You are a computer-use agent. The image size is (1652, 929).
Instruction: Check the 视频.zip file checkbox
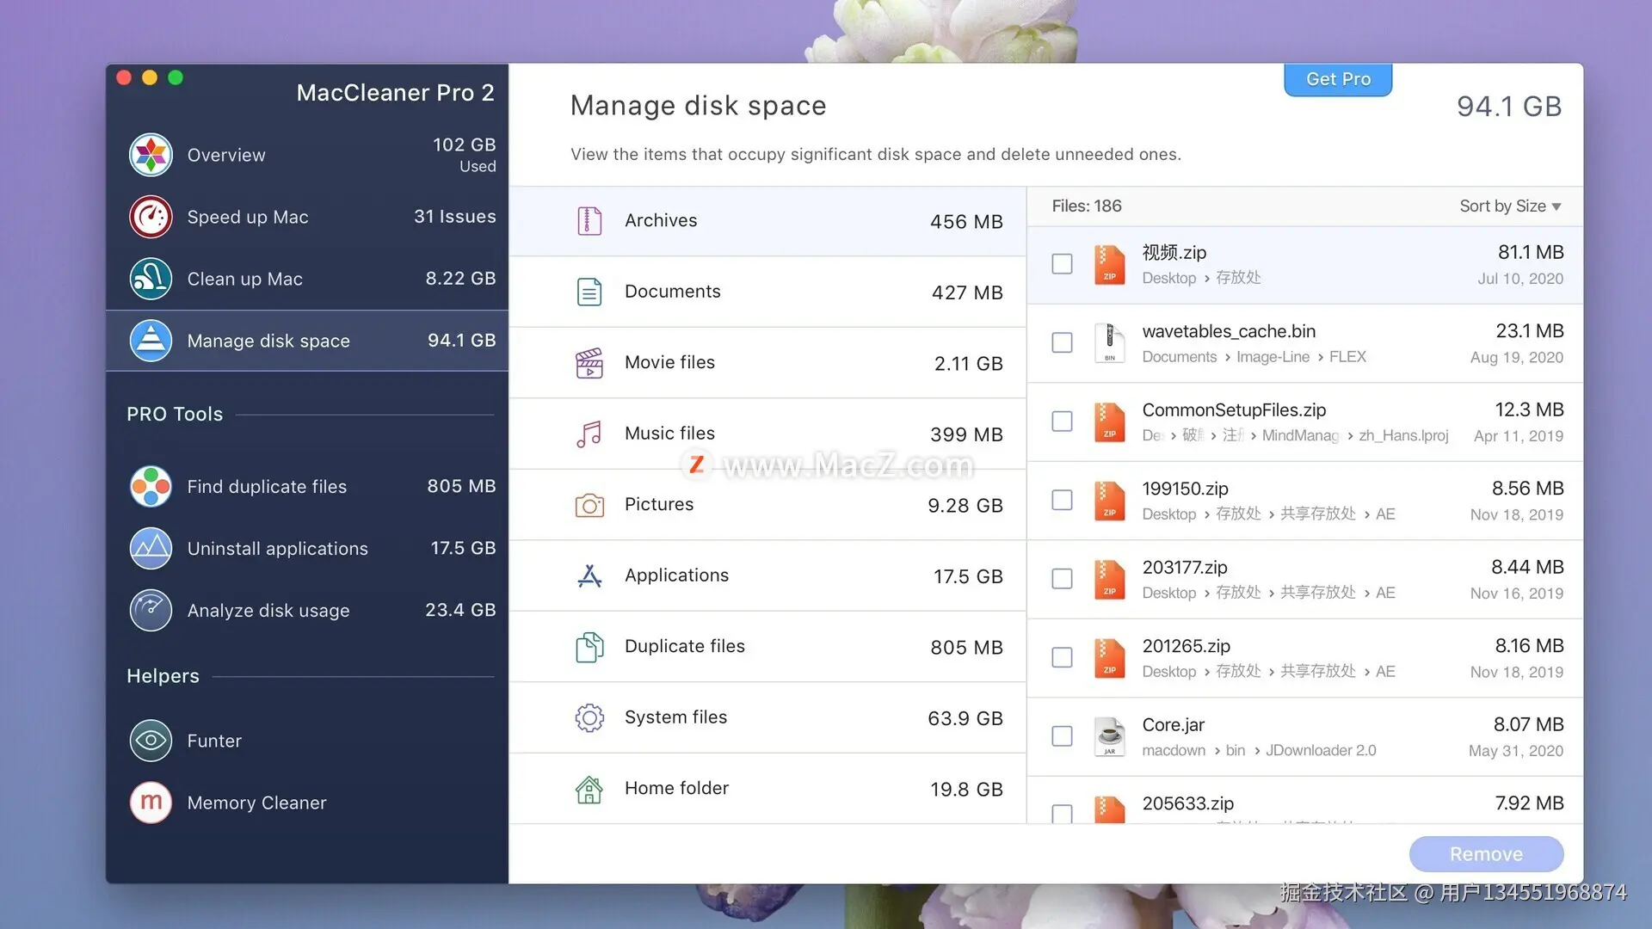pos(1062,264)
